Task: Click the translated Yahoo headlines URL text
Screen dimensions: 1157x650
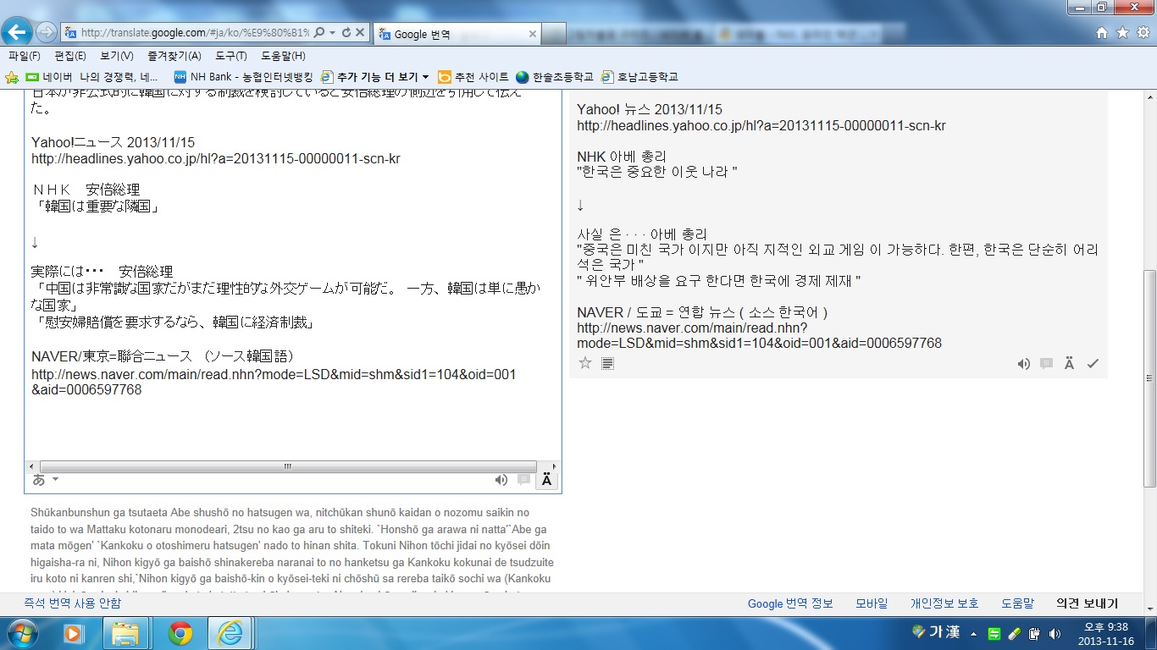Action: [761, 125]
